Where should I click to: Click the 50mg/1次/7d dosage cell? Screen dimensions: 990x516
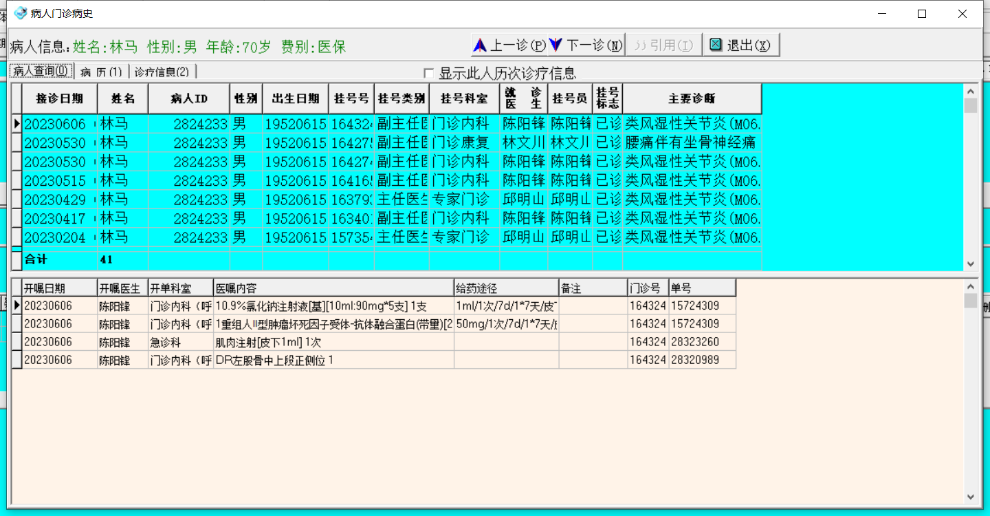tap(506, 324)
